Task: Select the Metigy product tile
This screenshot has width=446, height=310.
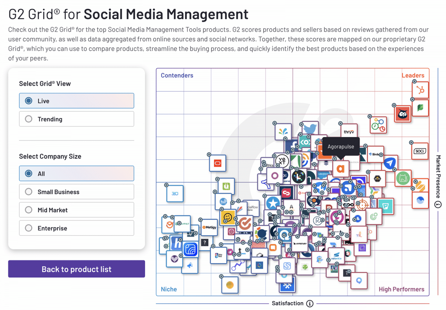Action: pos(209,227)
